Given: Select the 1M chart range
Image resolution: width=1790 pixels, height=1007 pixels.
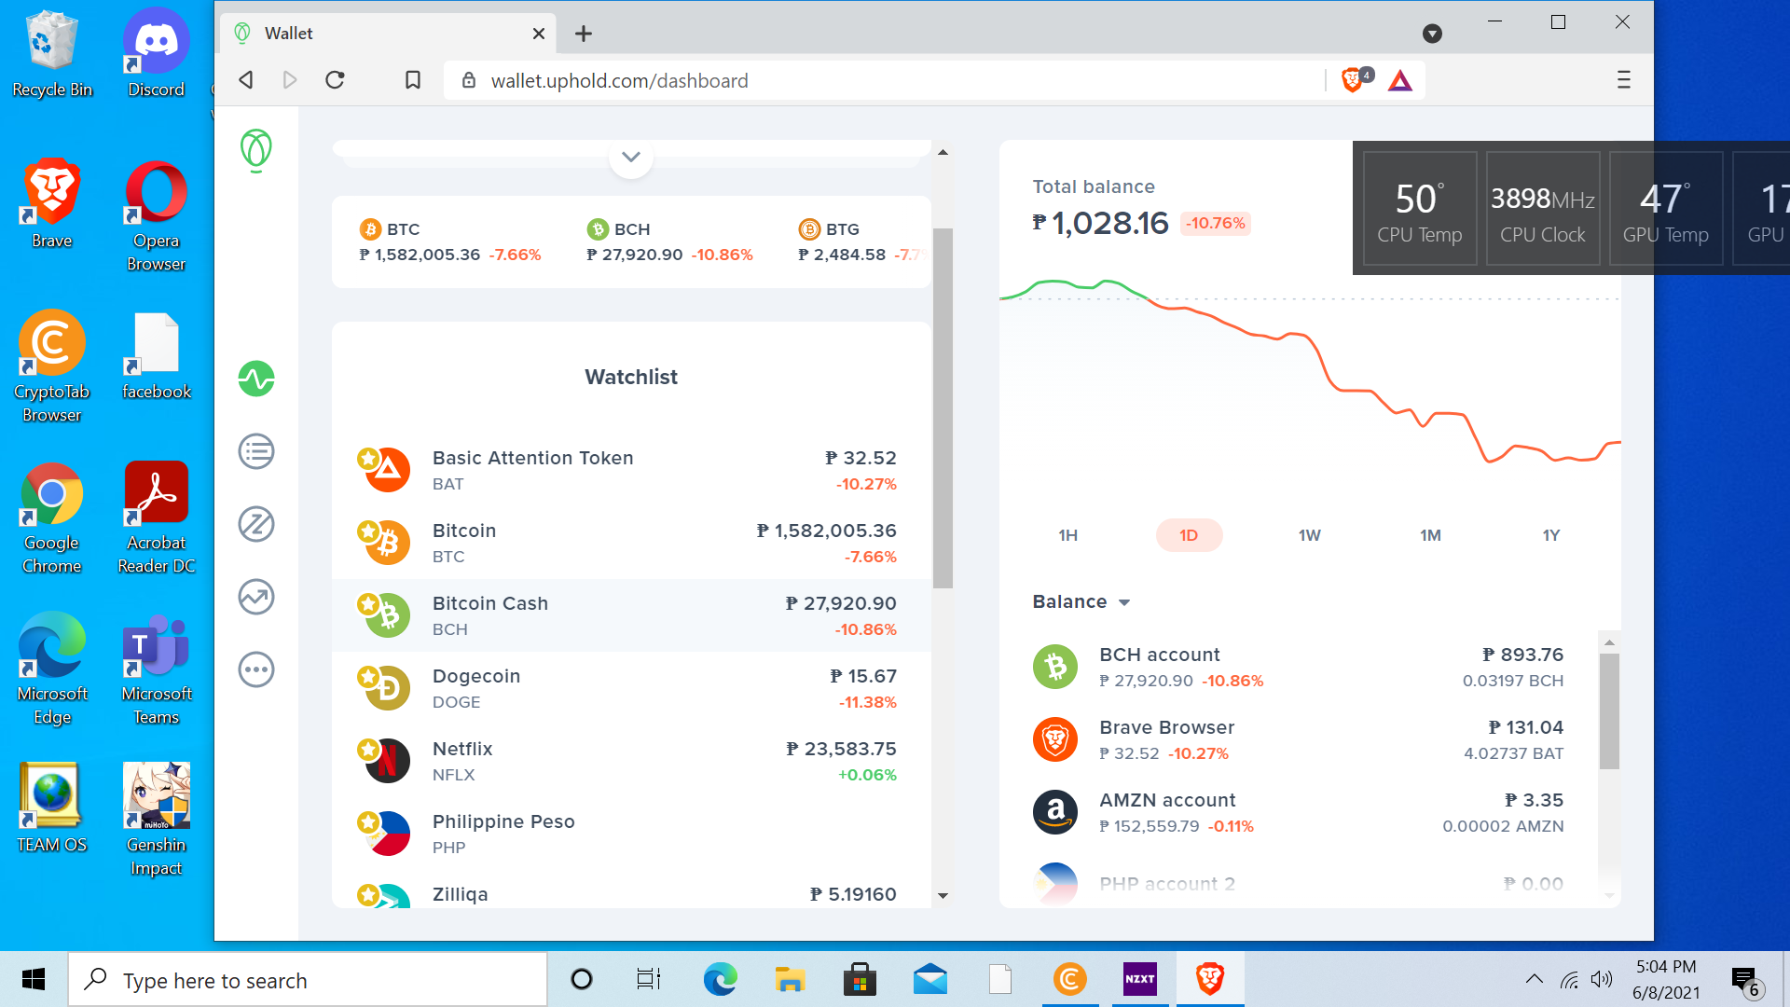Looking at the screenshot, I should (x=1430, y=535).
